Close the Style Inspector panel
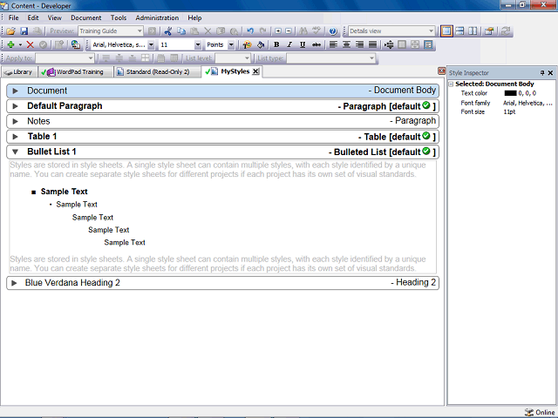558x418 pixels. tap(550, 73)
